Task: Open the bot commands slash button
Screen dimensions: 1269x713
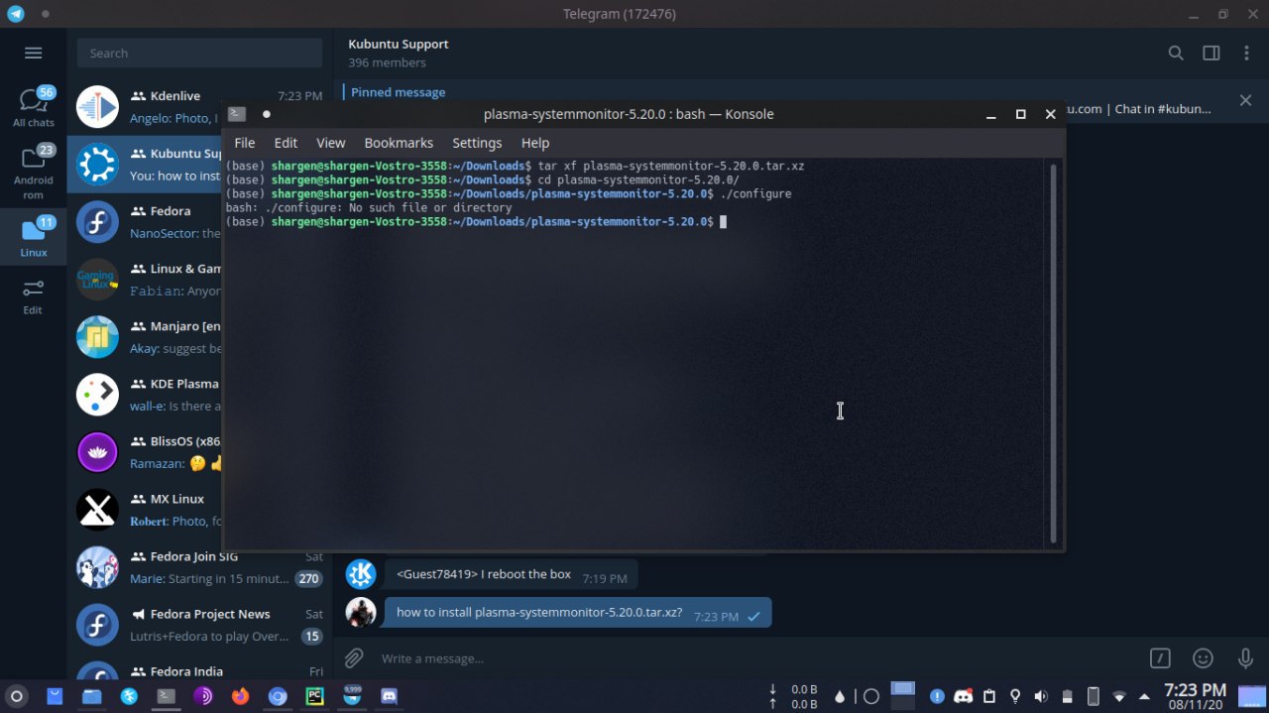Action: pos(1160,657)
